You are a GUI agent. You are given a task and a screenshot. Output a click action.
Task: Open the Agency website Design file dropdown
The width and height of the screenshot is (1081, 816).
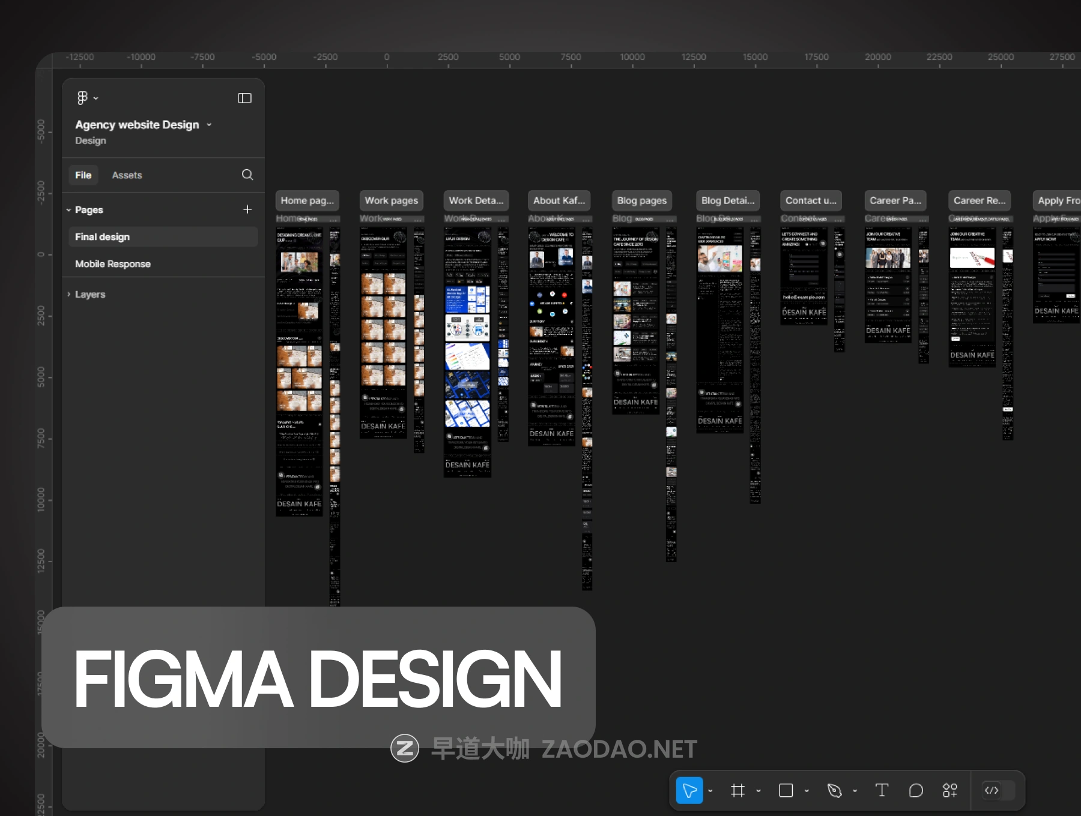pyautogui.click(x=209, y=125)
